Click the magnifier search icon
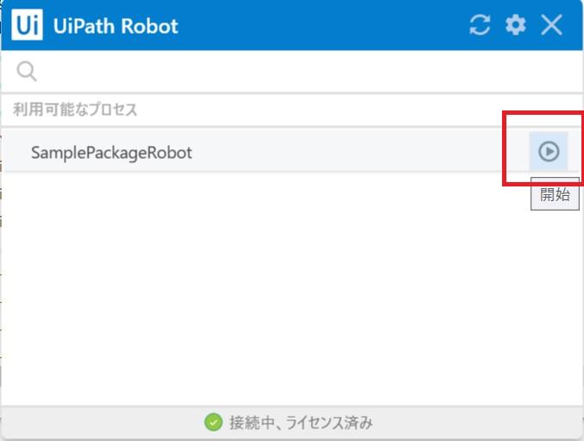The height and width of the screenshot is (441, 584). (27, 71)
